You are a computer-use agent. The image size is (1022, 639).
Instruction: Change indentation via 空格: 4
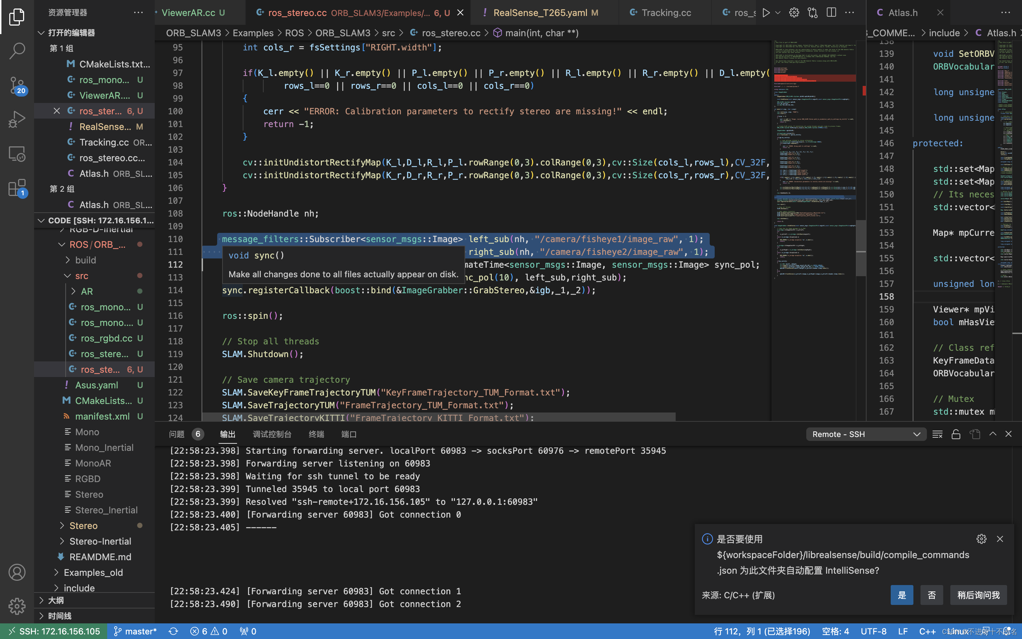(835, 631)
